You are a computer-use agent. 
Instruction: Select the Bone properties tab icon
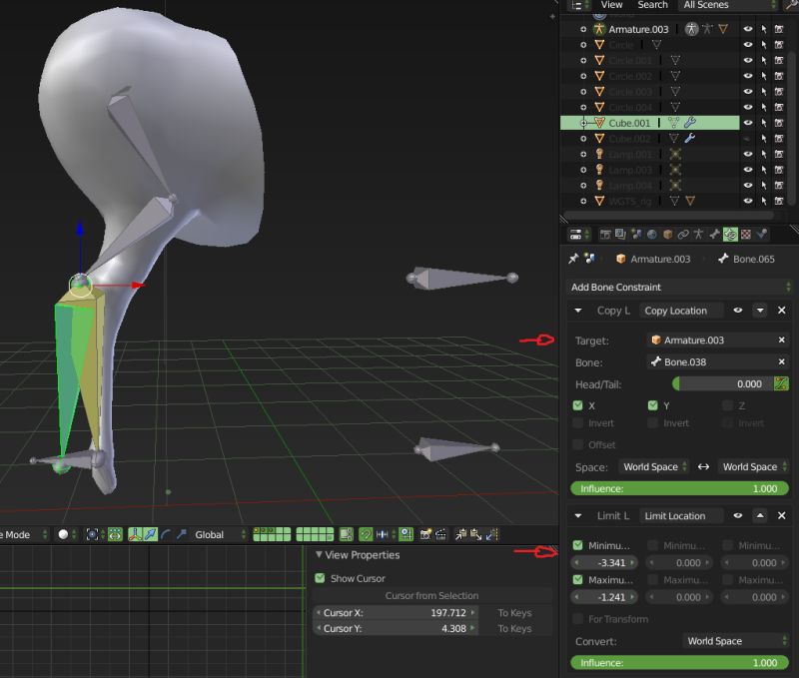[x=713, y=234]
